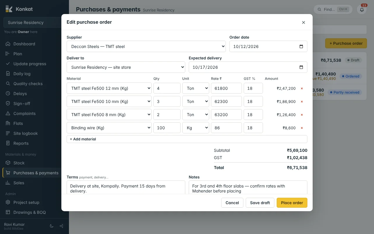Remove the TMT steel 10 mm row
The width and height of the screenshot is (374, 234).
click(302, 101)
